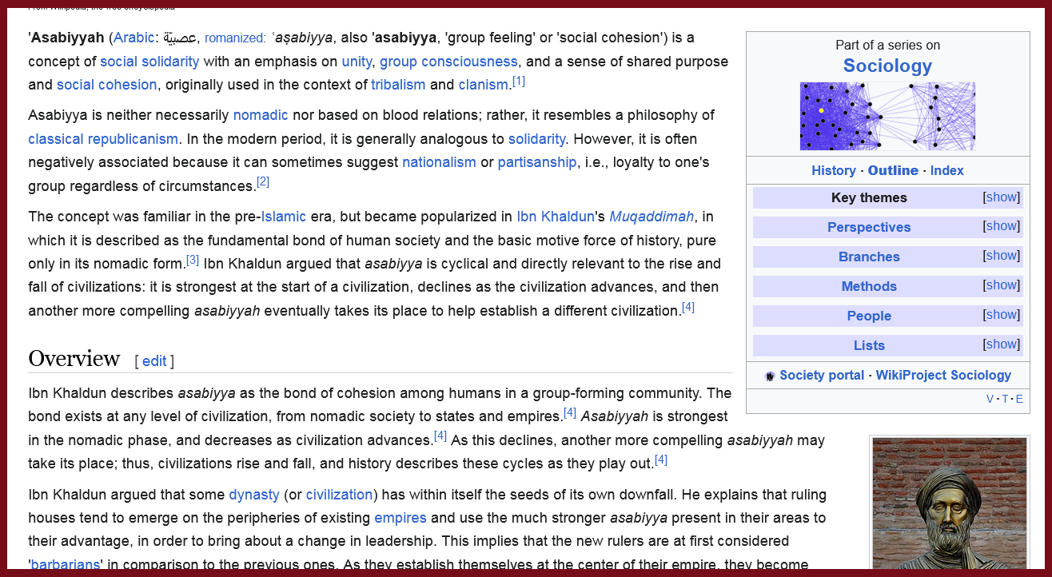Follow the barbarians link
The width and height of the screenshot is (1052, 577).
click(66, 564)
